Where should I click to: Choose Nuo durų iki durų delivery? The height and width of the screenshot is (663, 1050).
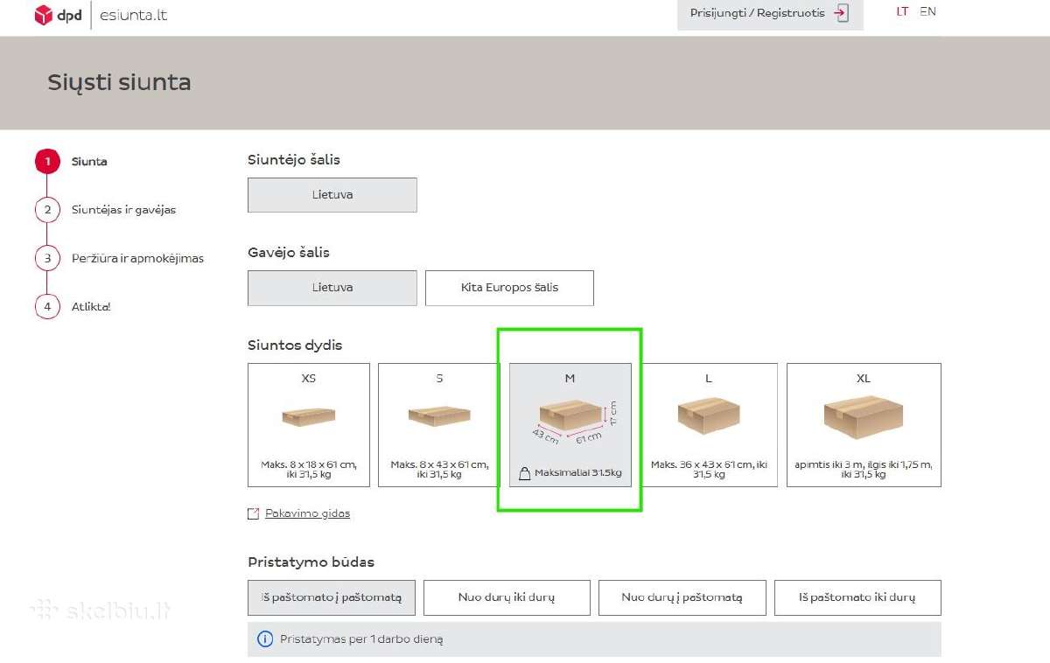coord(507,597)
